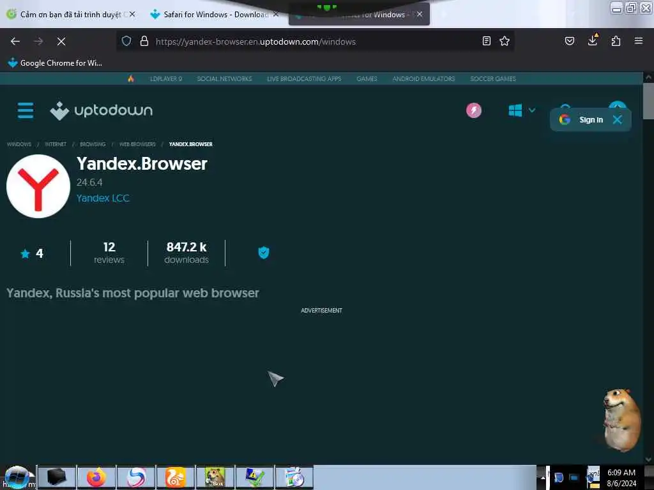This screenshot has width=654, height=490.
Task: Open SOCCER GAMES category
Action: click(x=493, y=78)
